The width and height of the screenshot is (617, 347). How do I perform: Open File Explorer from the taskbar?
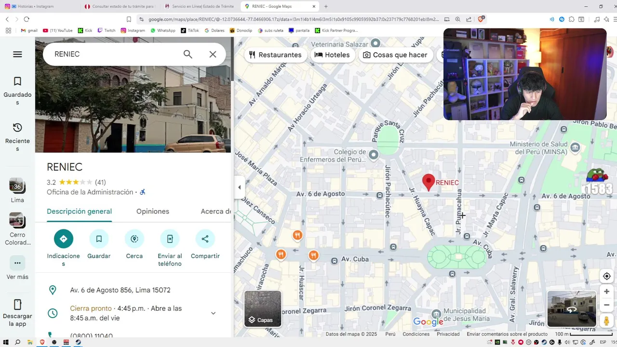[30, 342]
